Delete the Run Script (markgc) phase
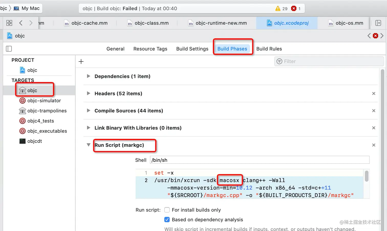 pyautogui.click(x=374, y=145)
